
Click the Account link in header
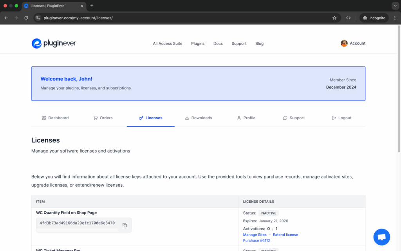pos(358,43)
